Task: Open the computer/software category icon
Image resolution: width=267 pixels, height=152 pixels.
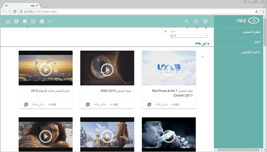Action: (8, 21)
